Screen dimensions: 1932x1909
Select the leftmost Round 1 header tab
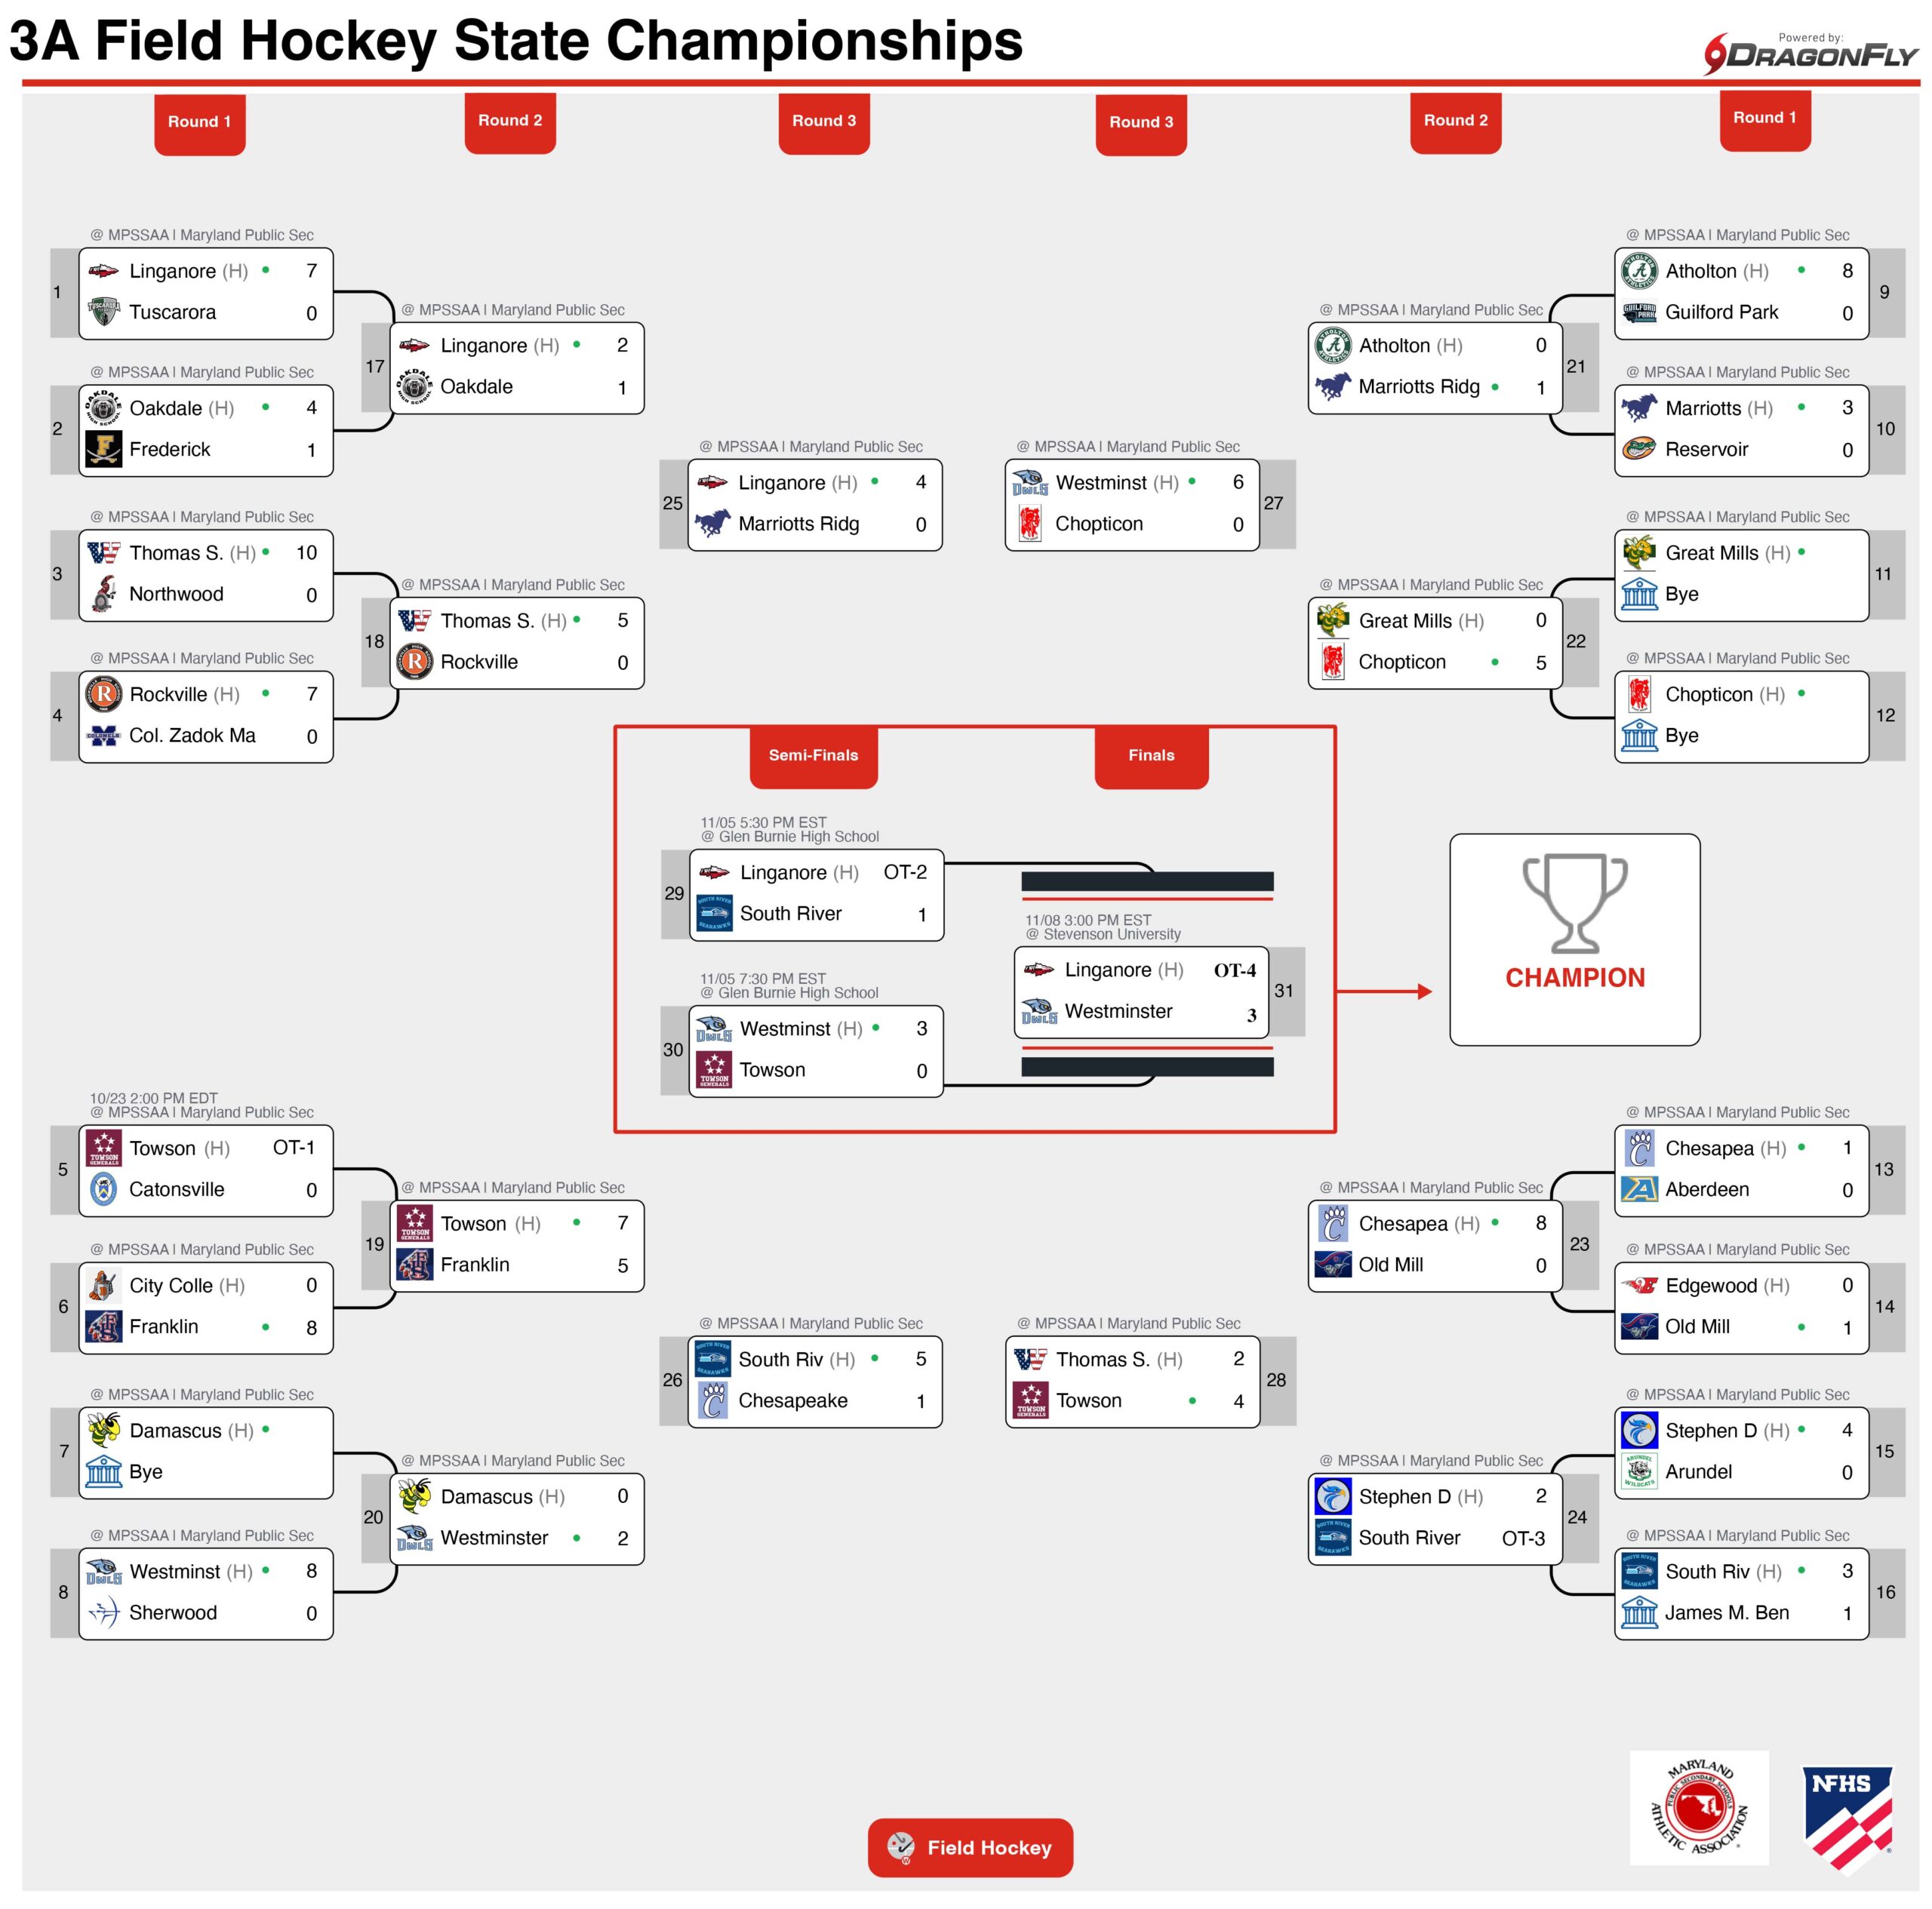click(199, 122)
